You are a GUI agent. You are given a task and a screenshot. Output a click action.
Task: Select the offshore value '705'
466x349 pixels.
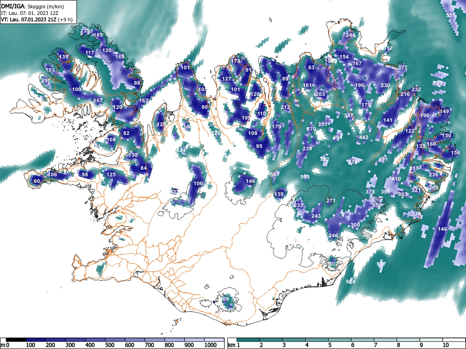point(438,83)
